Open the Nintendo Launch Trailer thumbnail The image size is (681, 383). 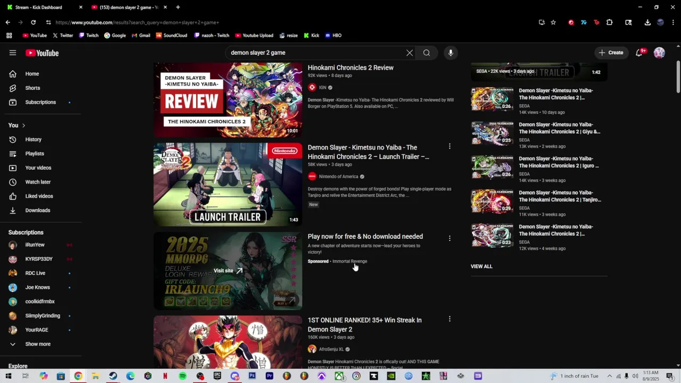click(228, 184)
